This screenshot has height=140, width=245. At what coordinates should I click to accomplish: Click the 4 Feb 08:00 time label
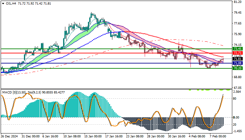[x=197, y=136]
